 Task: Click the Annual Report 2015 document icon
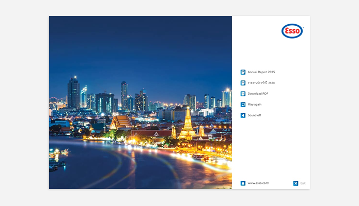pos(243,72)
